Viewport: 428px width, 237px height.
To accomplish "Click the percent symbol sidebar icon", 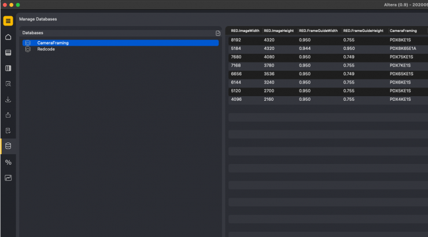I will tap(8, 162).
